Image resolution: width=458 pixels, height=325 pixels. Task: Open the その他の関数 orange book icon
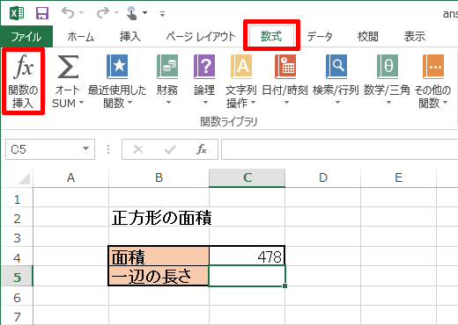point(433,67)
